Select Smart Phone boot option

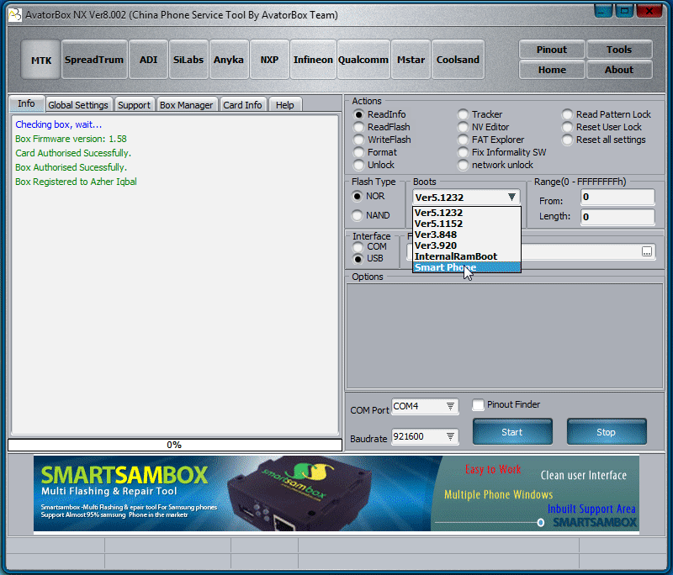coord(467,267)
